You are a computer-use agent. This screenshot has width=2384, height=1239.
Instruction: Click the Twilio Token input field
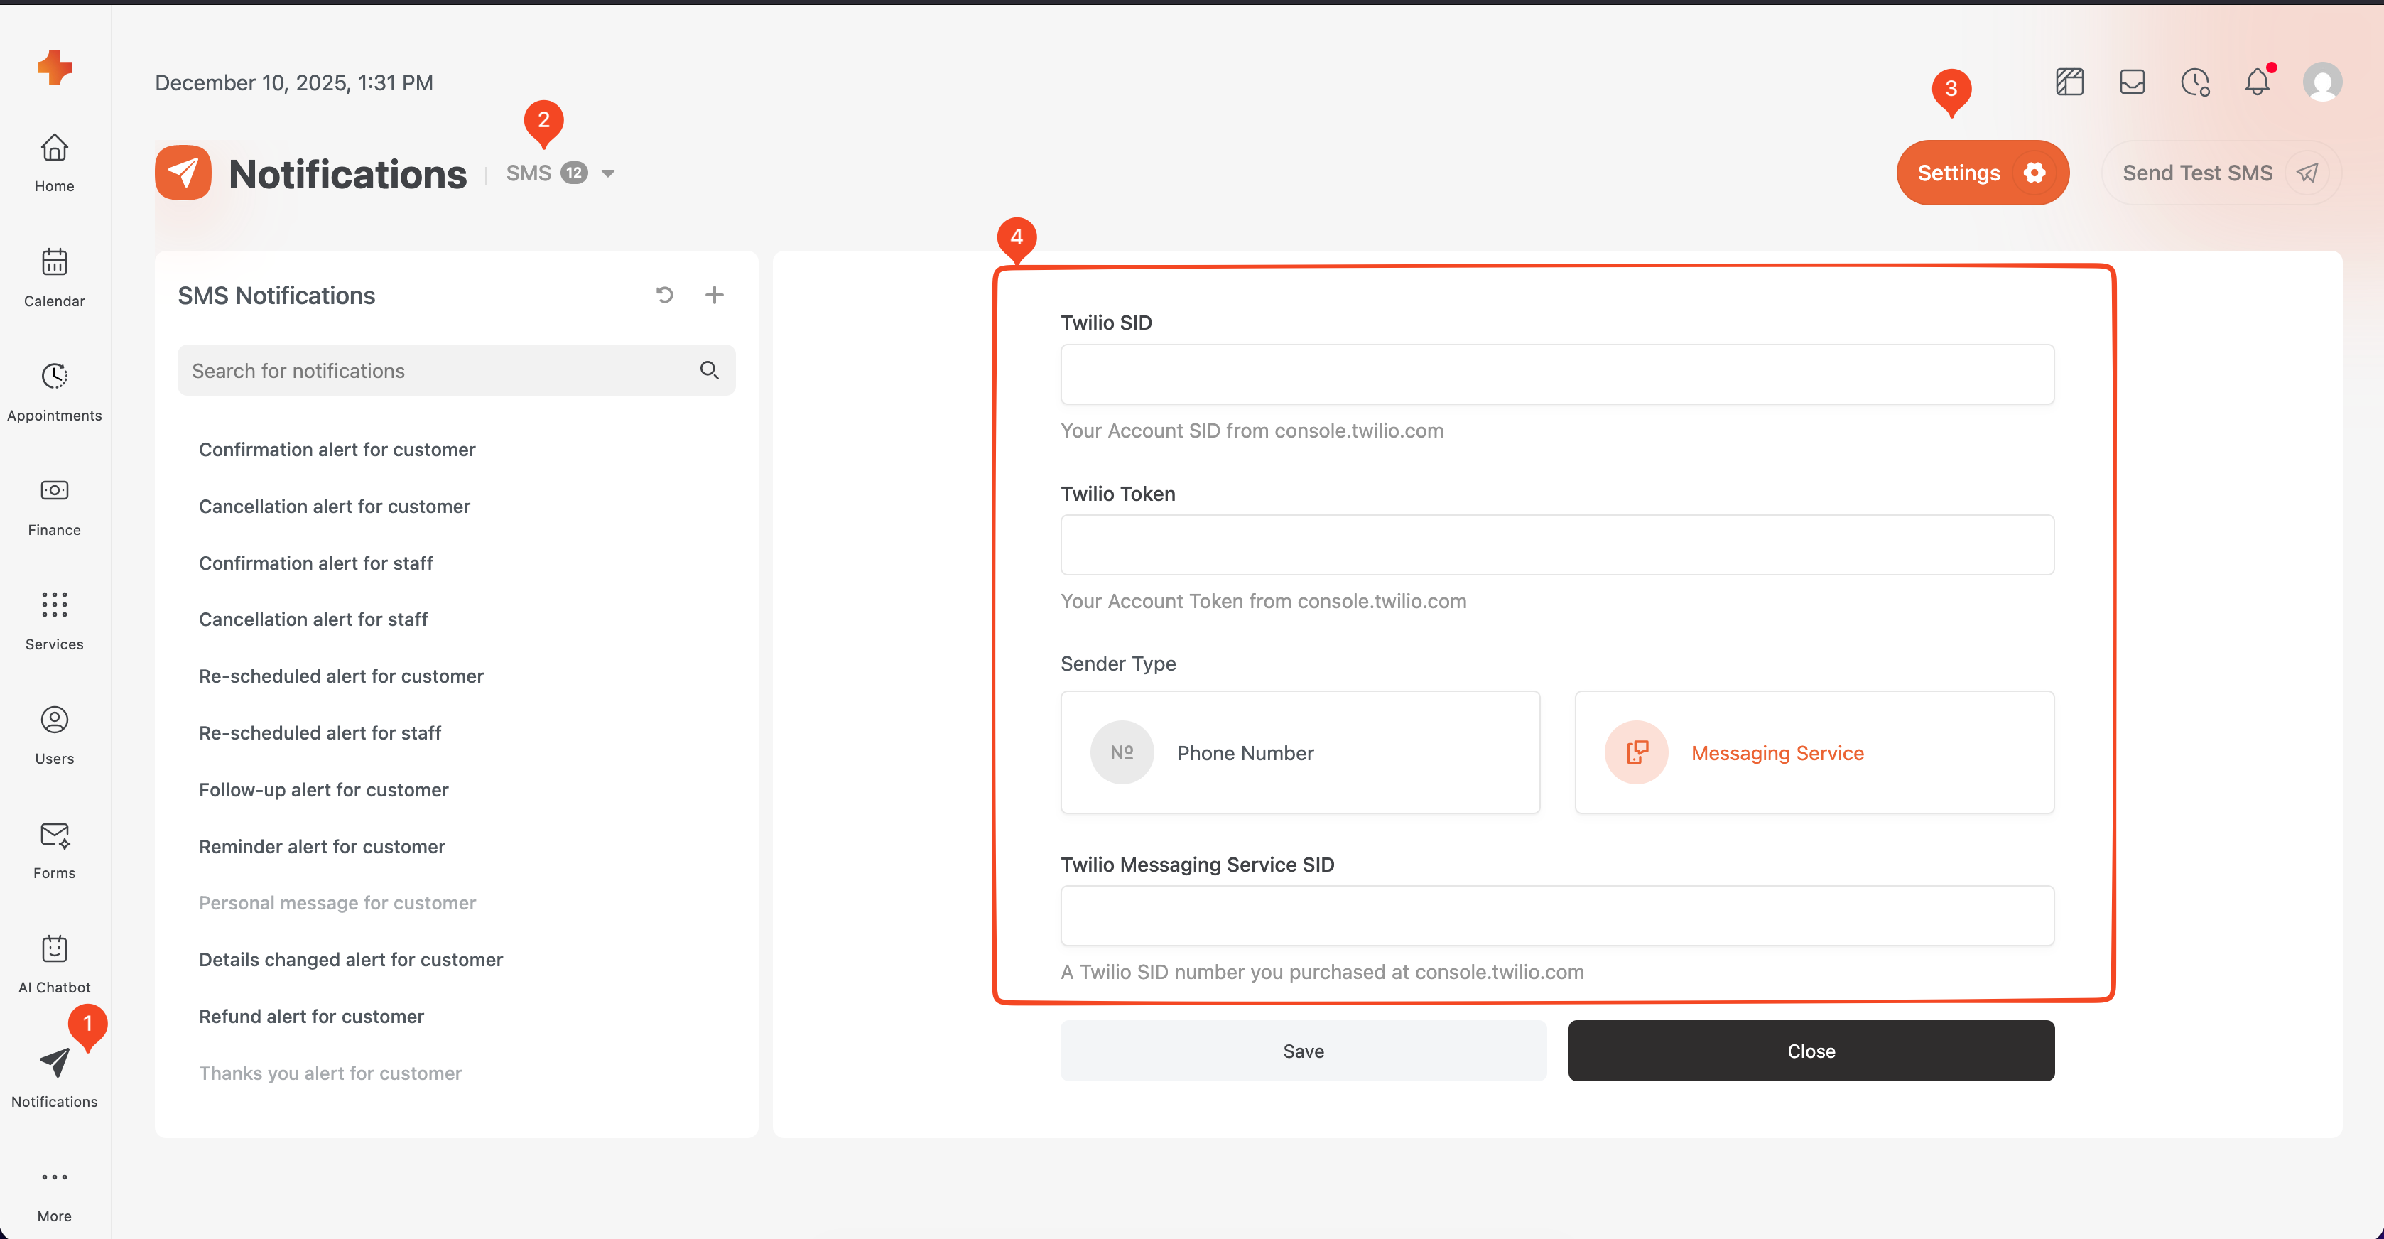click(x=1556, y=545)
